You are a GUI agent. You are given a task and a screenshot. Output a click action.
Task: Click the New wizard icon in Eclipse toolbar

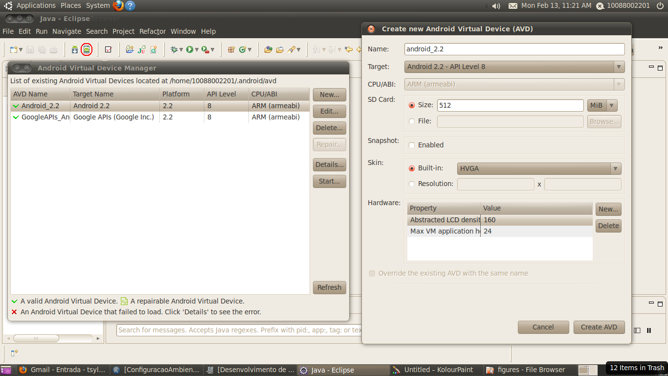(x=14, y=49)
